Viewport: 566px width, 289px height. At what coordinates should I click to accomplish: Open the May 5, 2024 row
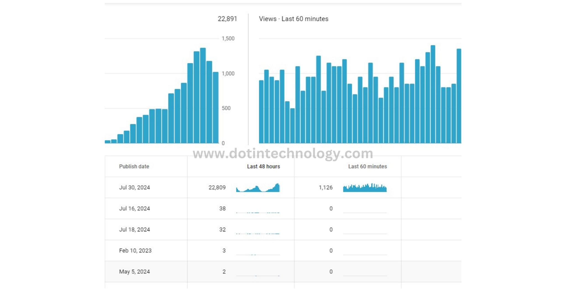(283, 271)
